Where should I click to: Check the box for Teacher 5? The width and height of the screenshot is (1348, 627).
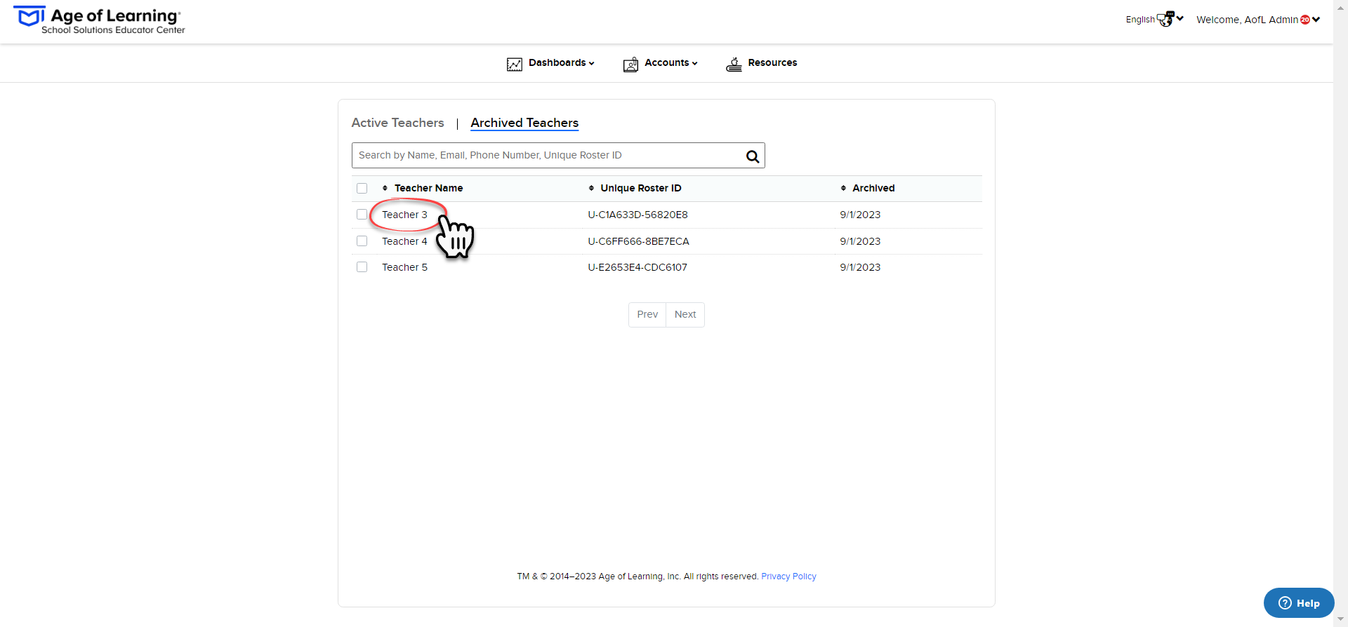[362, 267]
